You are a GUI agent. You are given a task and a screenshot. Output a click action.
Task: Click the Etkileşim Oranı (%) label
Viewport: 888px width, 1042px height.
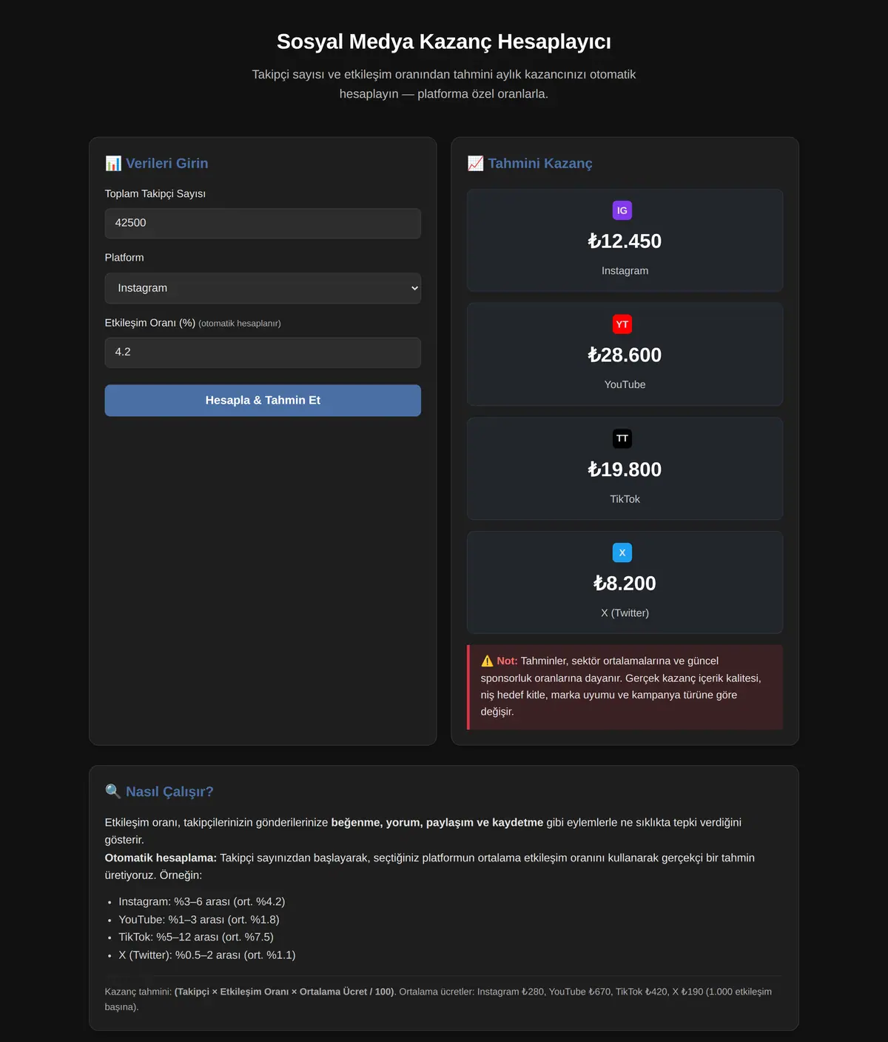150,323
